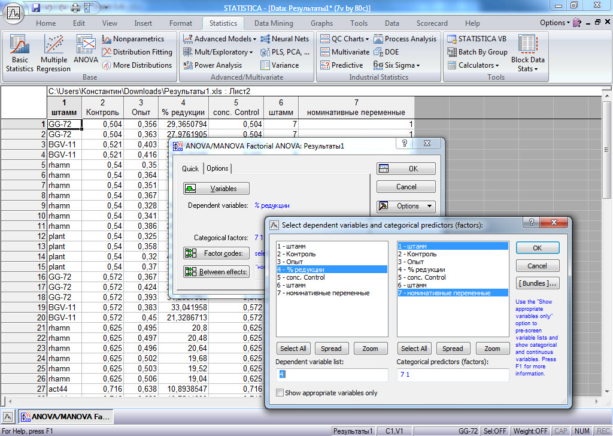Viewport: 613px width, 436px height.
Task: Click the ANOVA/MANOVA taskbar window button
Action: click(66, 417)
